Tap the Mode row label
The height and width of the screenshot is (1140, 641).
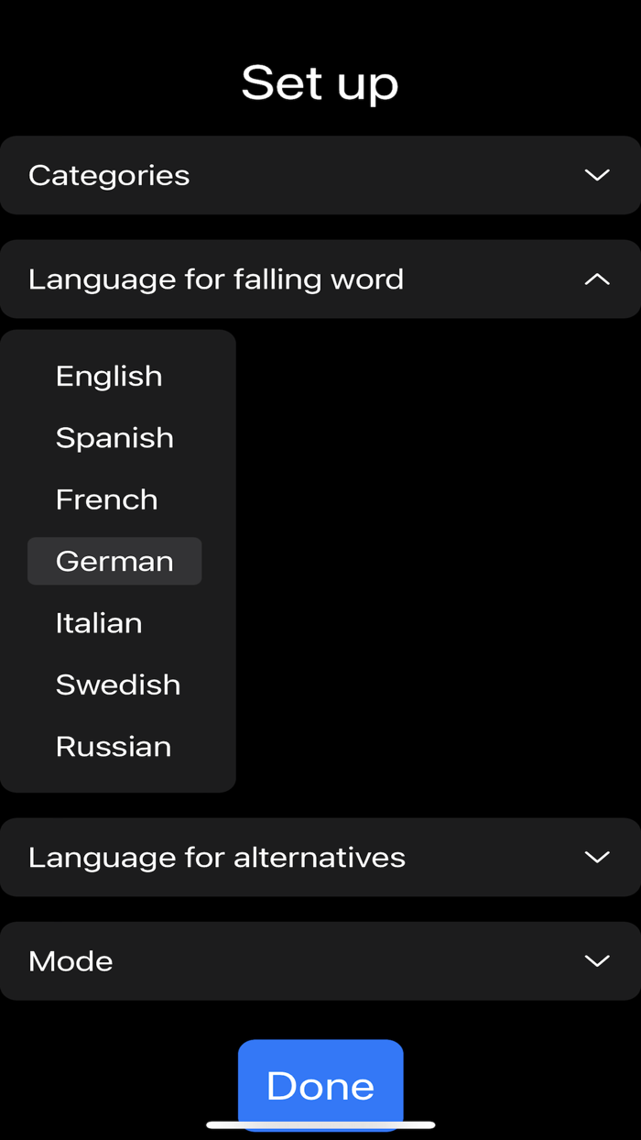pyautogui.click(x=71, y=960)
